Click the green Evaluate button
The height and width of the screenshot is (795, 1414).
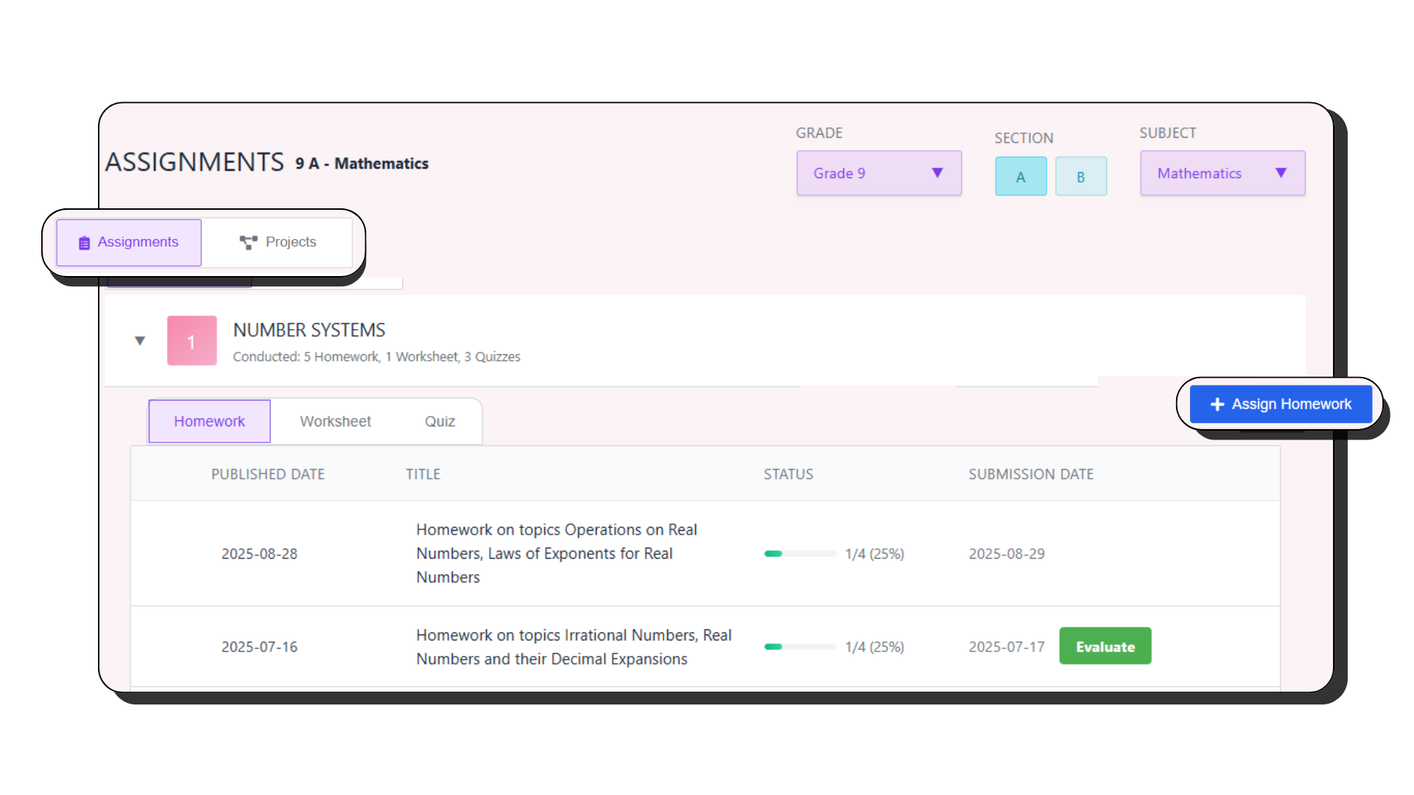pos(1105,646)
